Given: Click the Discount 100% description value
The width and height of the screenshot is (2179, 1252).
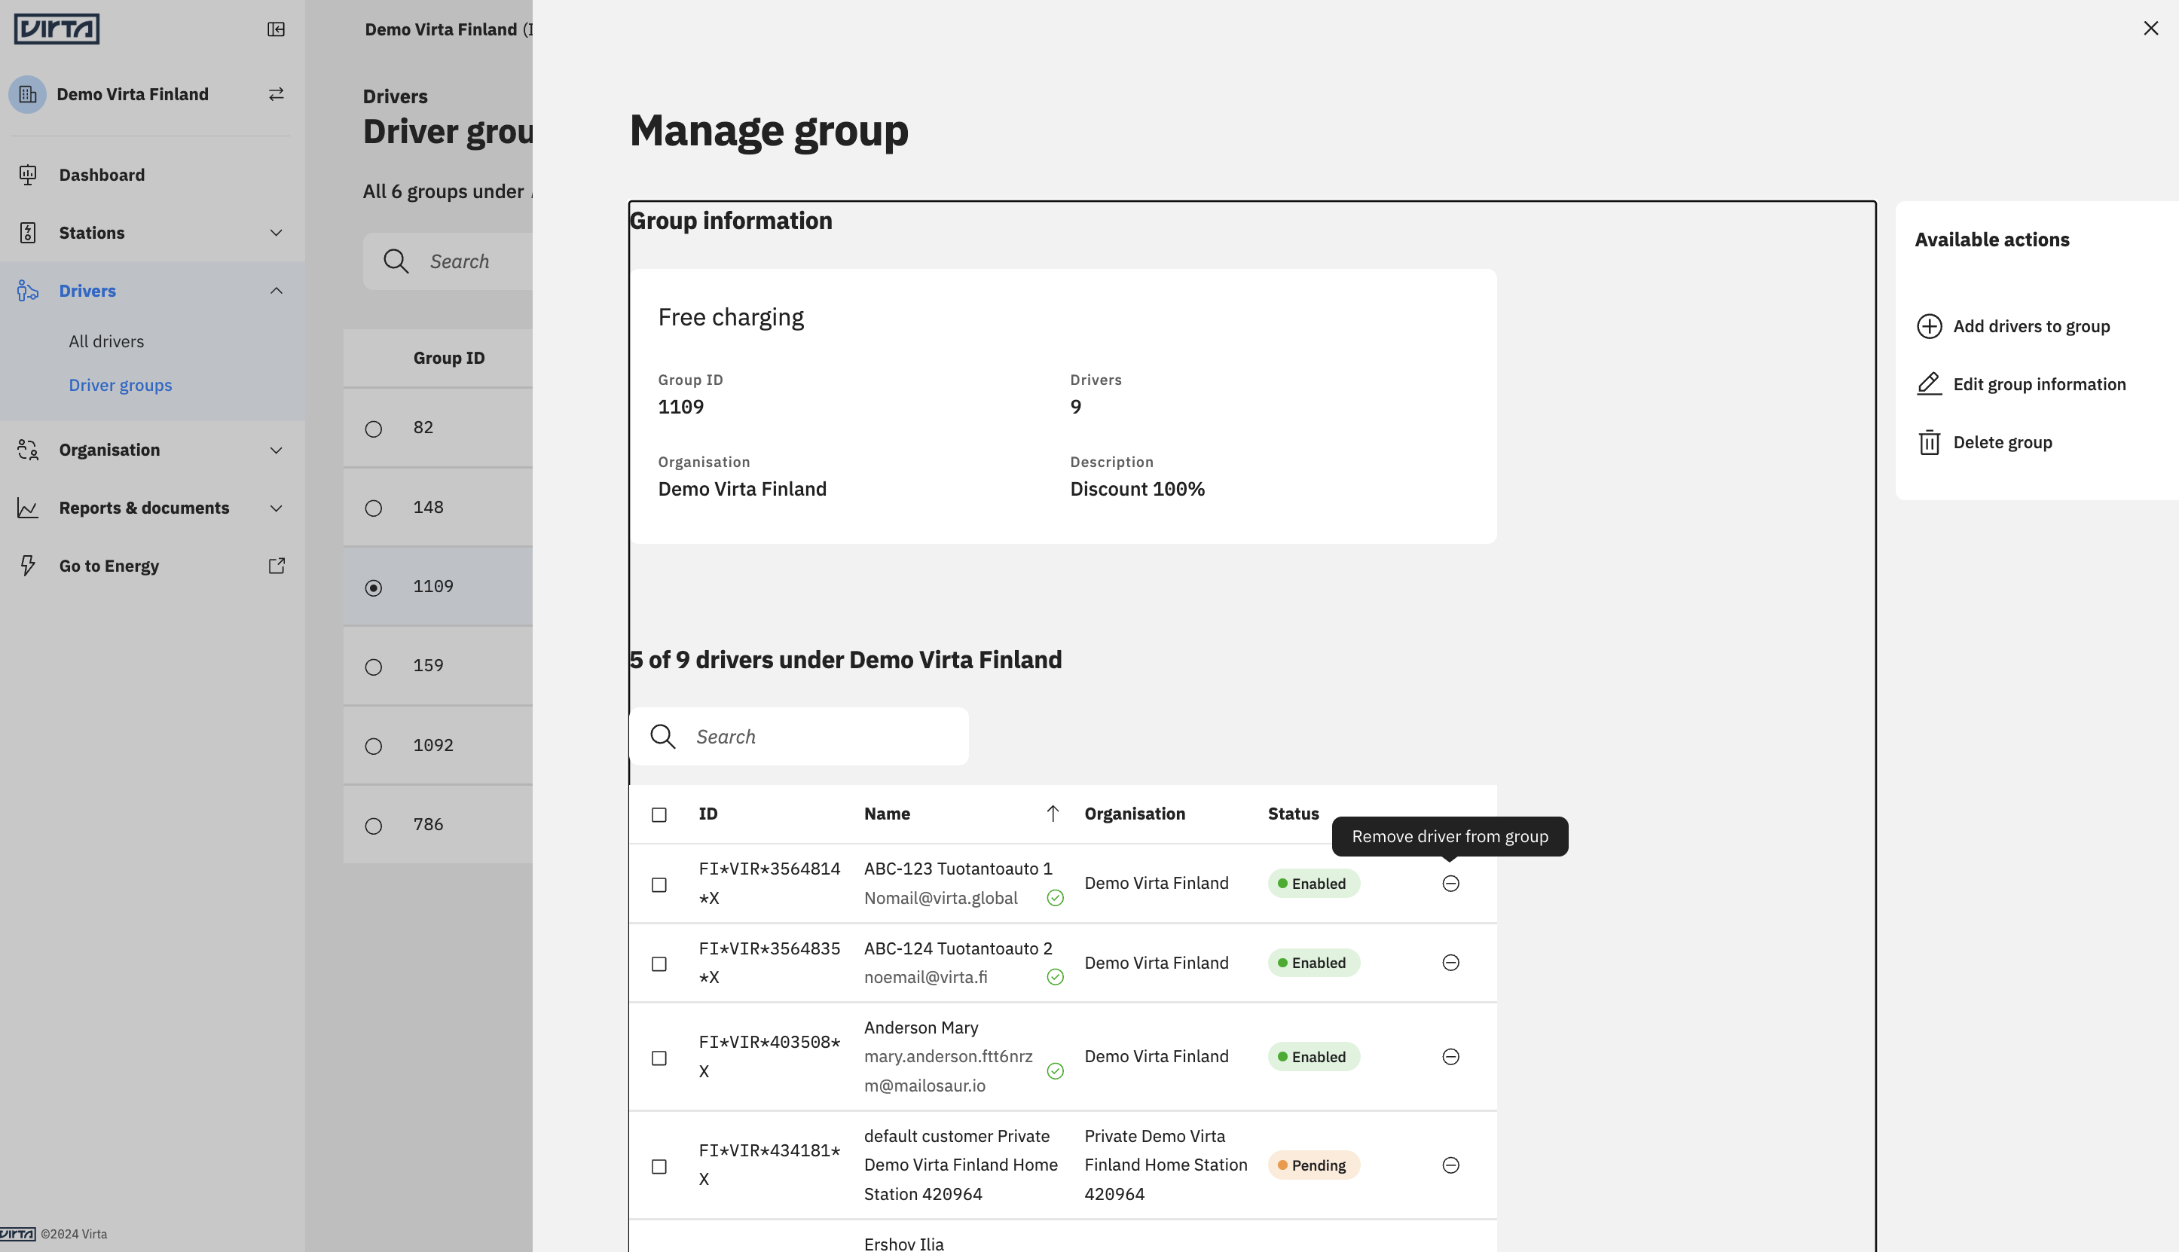Looking at the screenshot, I should [1137, 488].
